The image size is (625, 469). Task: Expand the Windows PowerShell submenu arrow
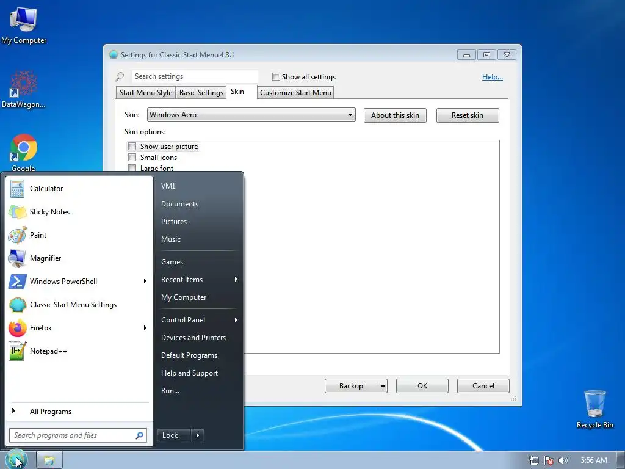pyautogui.click(x=145, y=281)
